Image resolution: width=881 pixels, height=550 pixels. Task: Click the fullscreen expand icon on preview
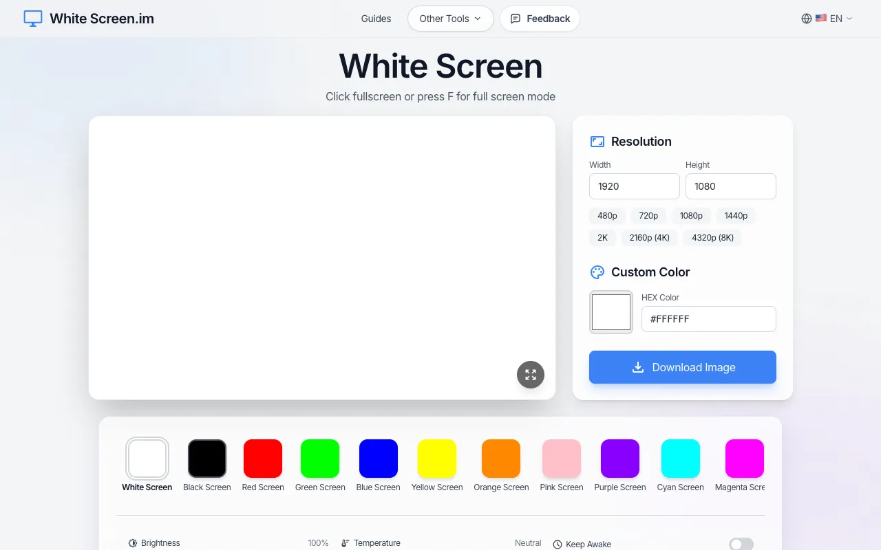tap(531, 375)
